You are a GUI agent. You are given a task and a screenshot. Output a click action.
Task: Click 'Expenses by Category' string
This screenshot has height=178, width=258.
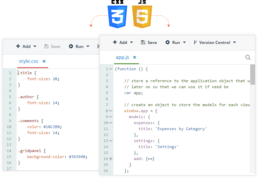point(181,129)
